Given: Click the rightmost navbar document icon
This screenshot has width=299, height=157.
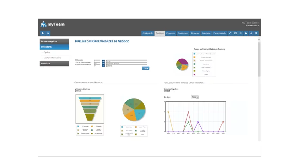Looking at the screenshot, I should coord(256,33).
